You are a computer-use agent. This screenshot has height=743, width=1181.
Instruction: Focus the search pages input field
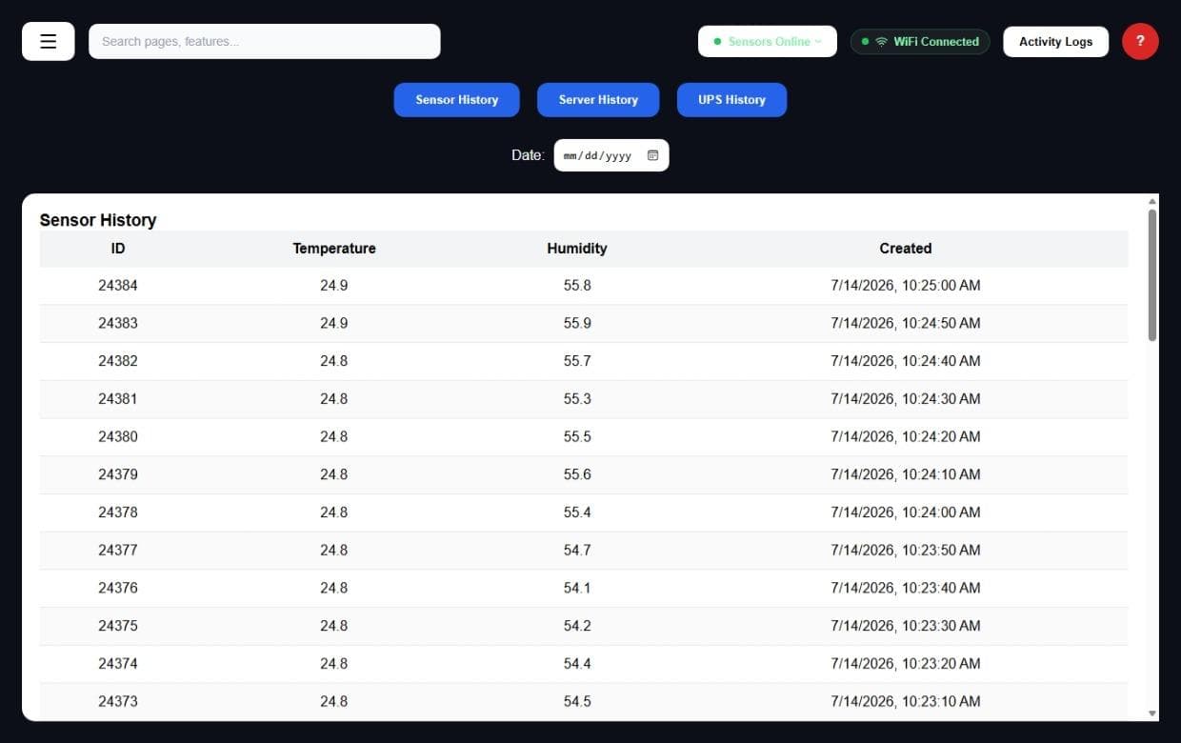(265, 41)
